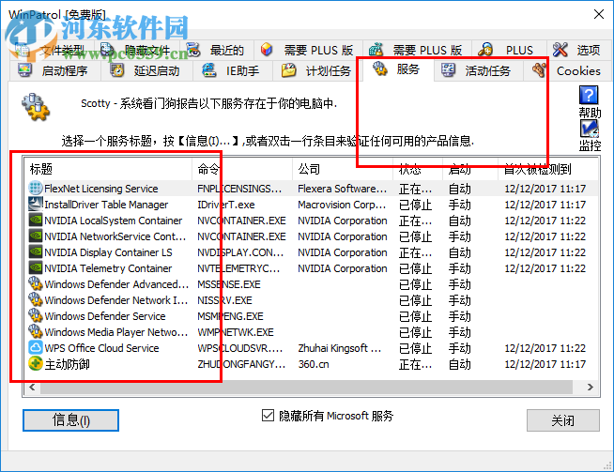This screenshot has height=472, width=614.
Task: Click the 最近的 tab icon
Action: click(193, 50)
